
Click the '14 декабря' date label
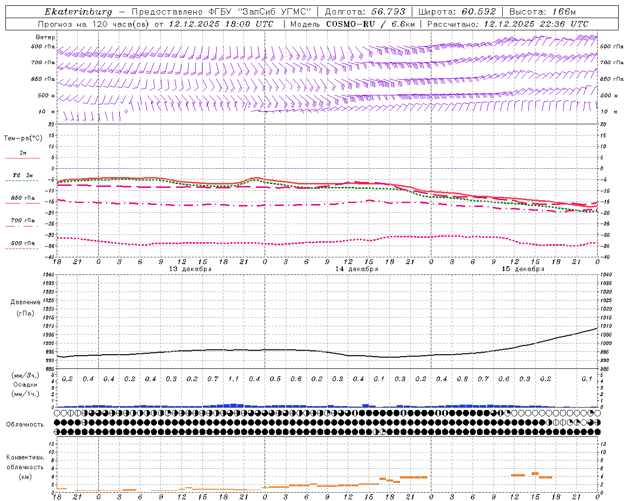pos(357,269)
